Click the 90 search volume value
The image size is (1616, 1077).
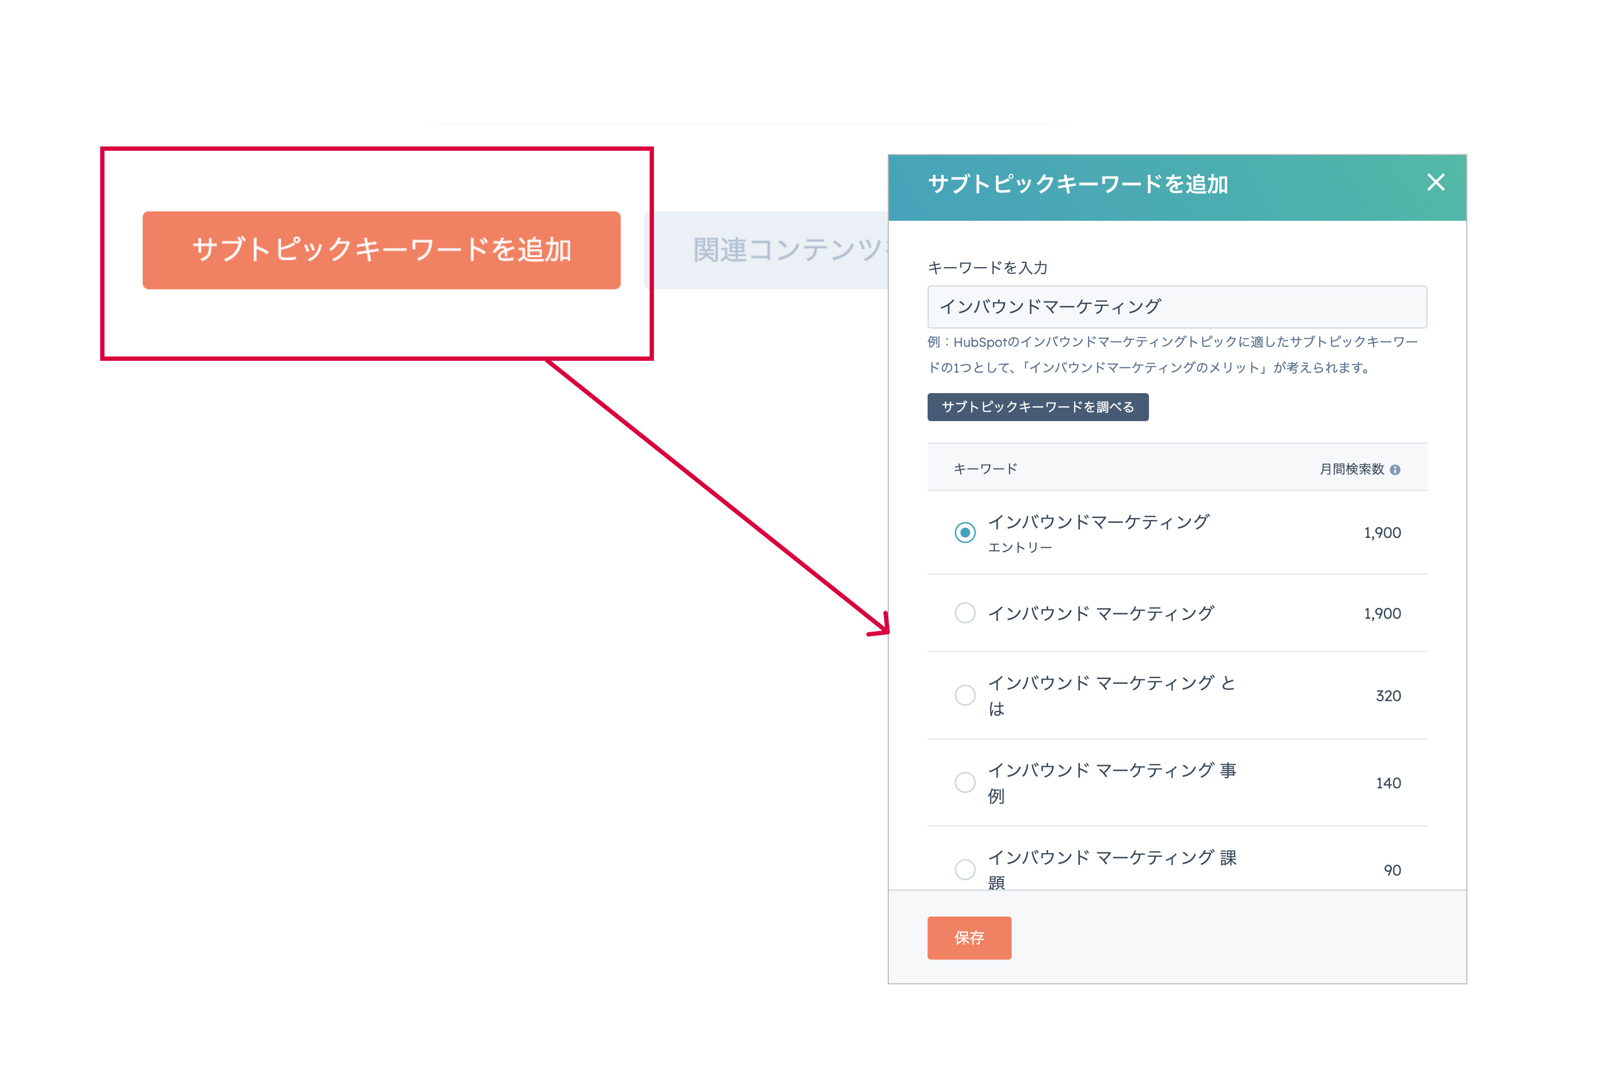[1391, 870]
